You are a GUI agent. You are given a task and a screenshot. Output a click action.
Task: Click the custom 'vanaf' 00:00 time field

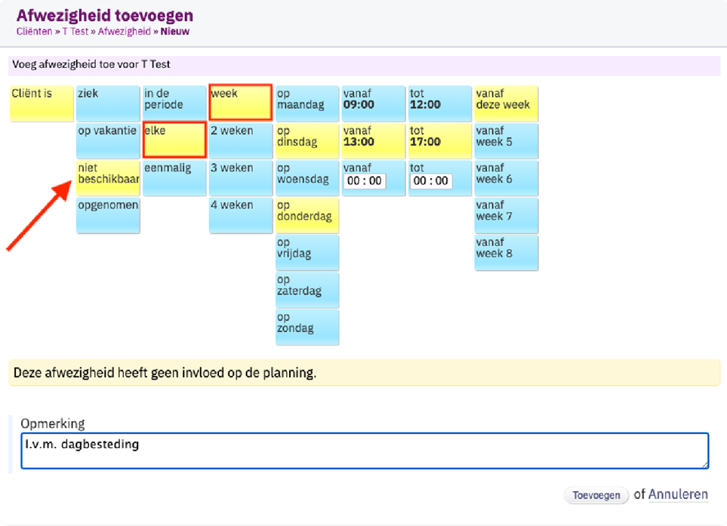pyautogui.click(x=365, y=180)
